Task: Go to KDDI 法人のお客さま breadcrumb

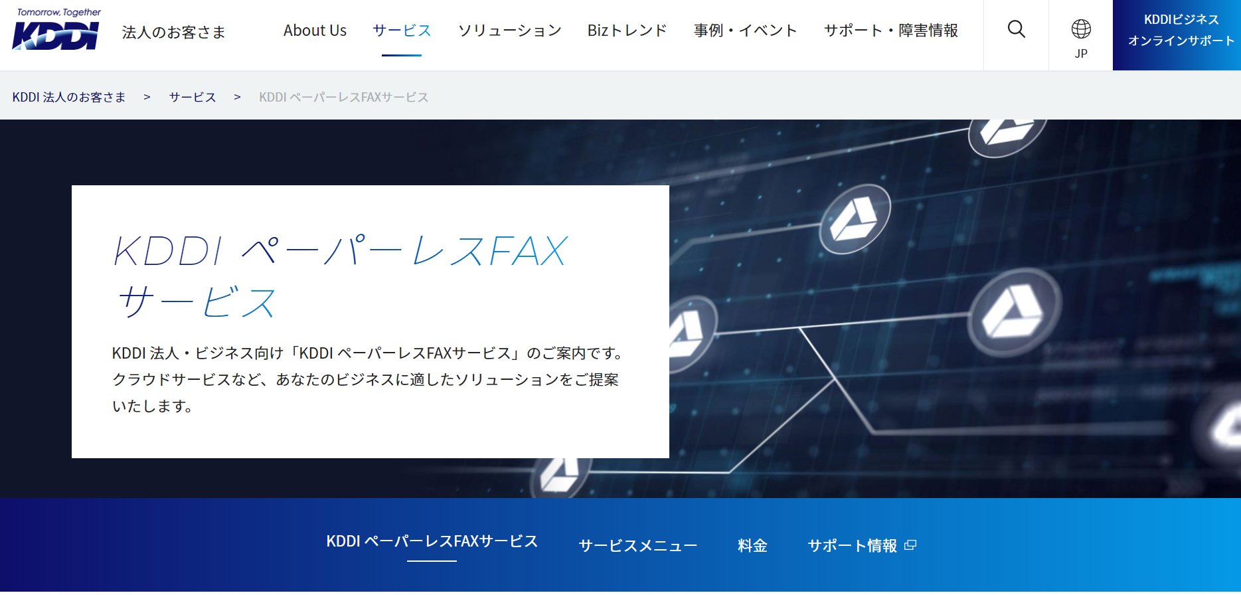Action: point(69,97)
